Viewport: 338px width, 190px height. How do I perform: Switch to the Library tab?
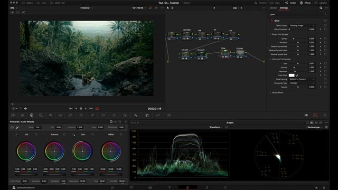(x=273, y=8)
